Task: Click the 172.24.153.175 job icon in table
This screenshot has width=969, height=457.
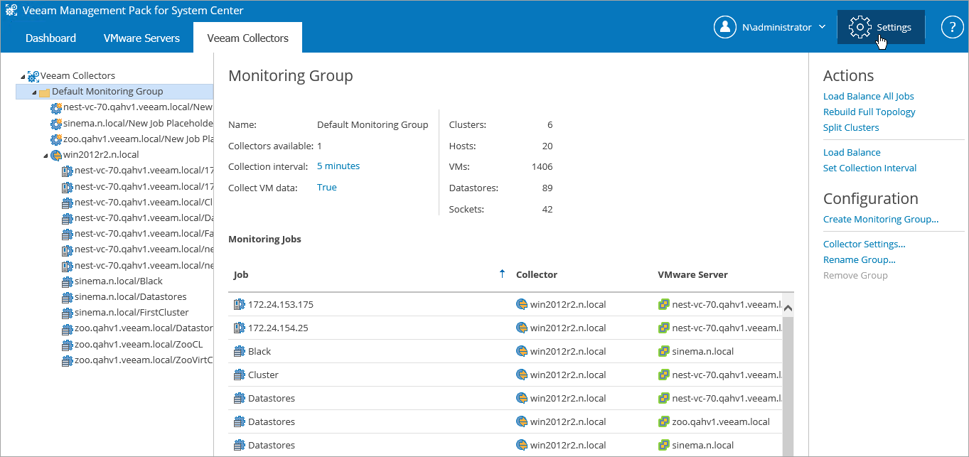Action: tap(239, 304)
